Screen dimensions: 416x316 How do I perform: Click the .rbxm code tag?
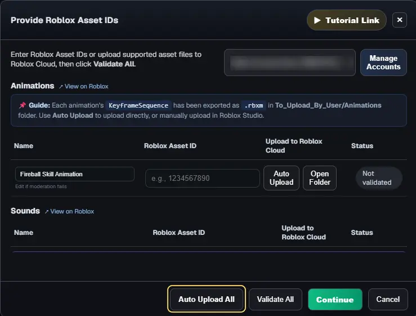click(x=254, y=105)
